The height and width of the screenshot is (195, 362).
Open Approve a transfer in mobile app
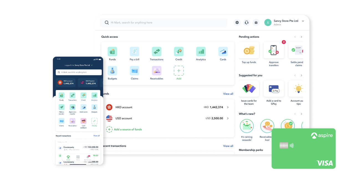72,109
